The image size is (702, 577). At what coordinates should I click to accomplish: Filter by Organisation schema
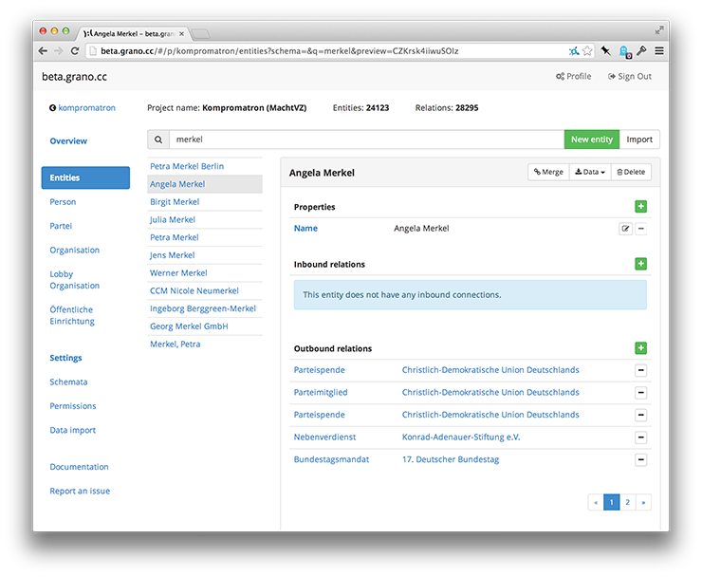[x=75, y=250]
